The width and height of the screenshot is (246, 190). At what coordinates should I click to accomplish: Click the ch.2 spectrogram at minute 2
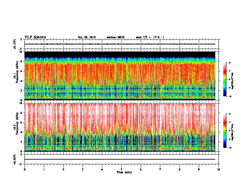coord(63,127)
